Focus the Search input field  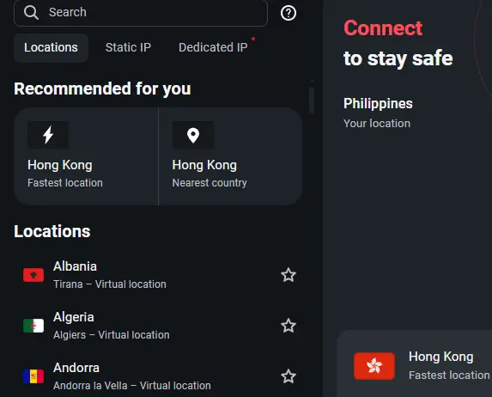(141, 13)
